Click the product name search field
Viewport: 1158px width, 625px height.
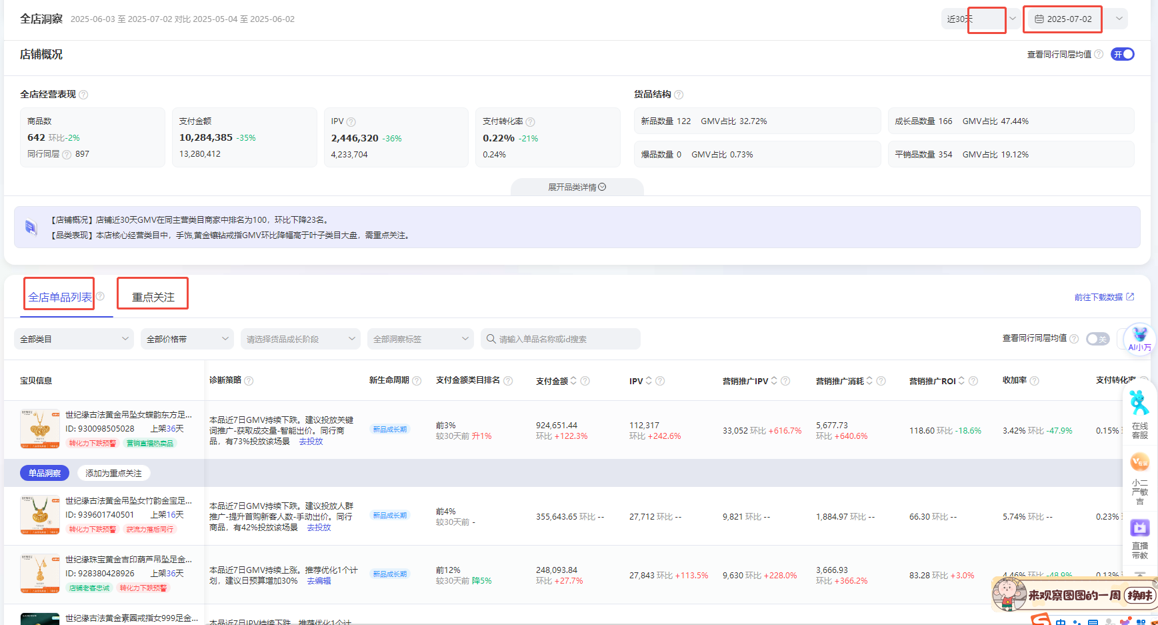click(560, 339)
